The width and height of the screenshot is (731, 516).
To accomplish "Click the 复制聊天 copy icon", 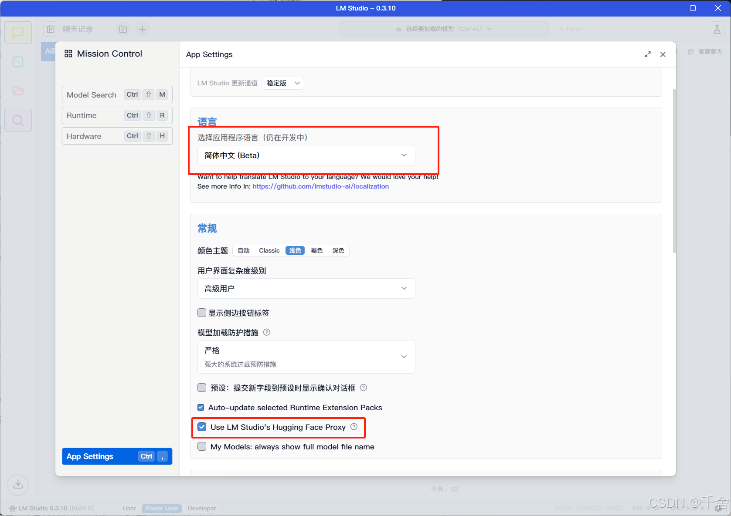I will pos(690,51).
